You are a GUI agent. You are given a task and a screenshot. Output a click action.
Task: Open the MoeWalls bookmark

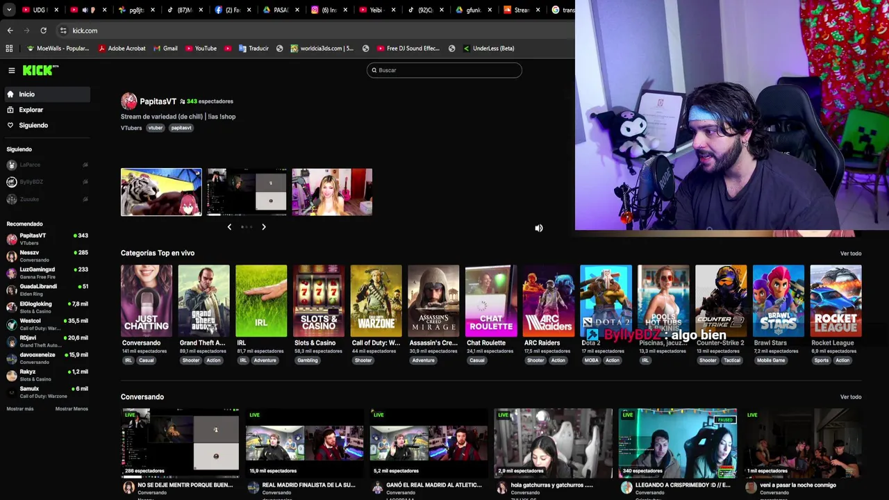(58, 49)
